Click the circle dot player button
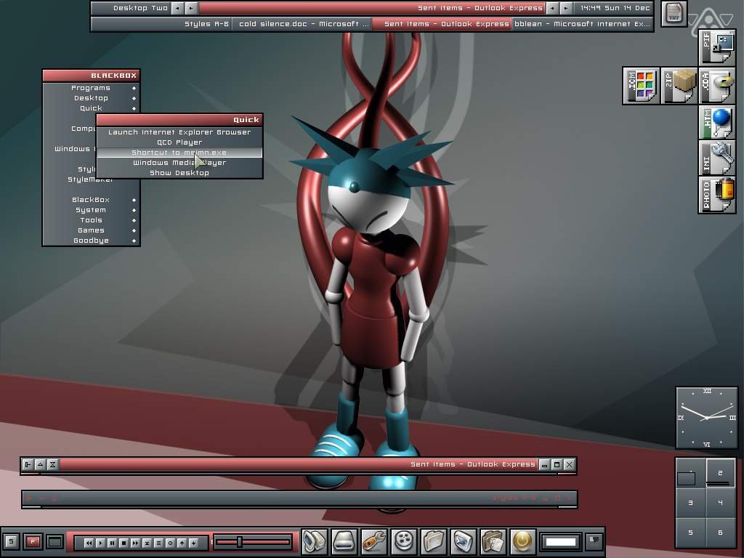Viewport: 744px width, 558px height. point(170,543)
